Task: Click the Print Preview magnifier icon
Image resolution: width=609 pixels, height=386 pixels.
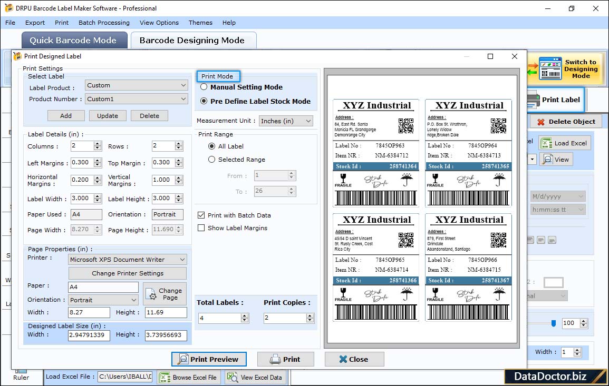Action: tap(182, 359)
